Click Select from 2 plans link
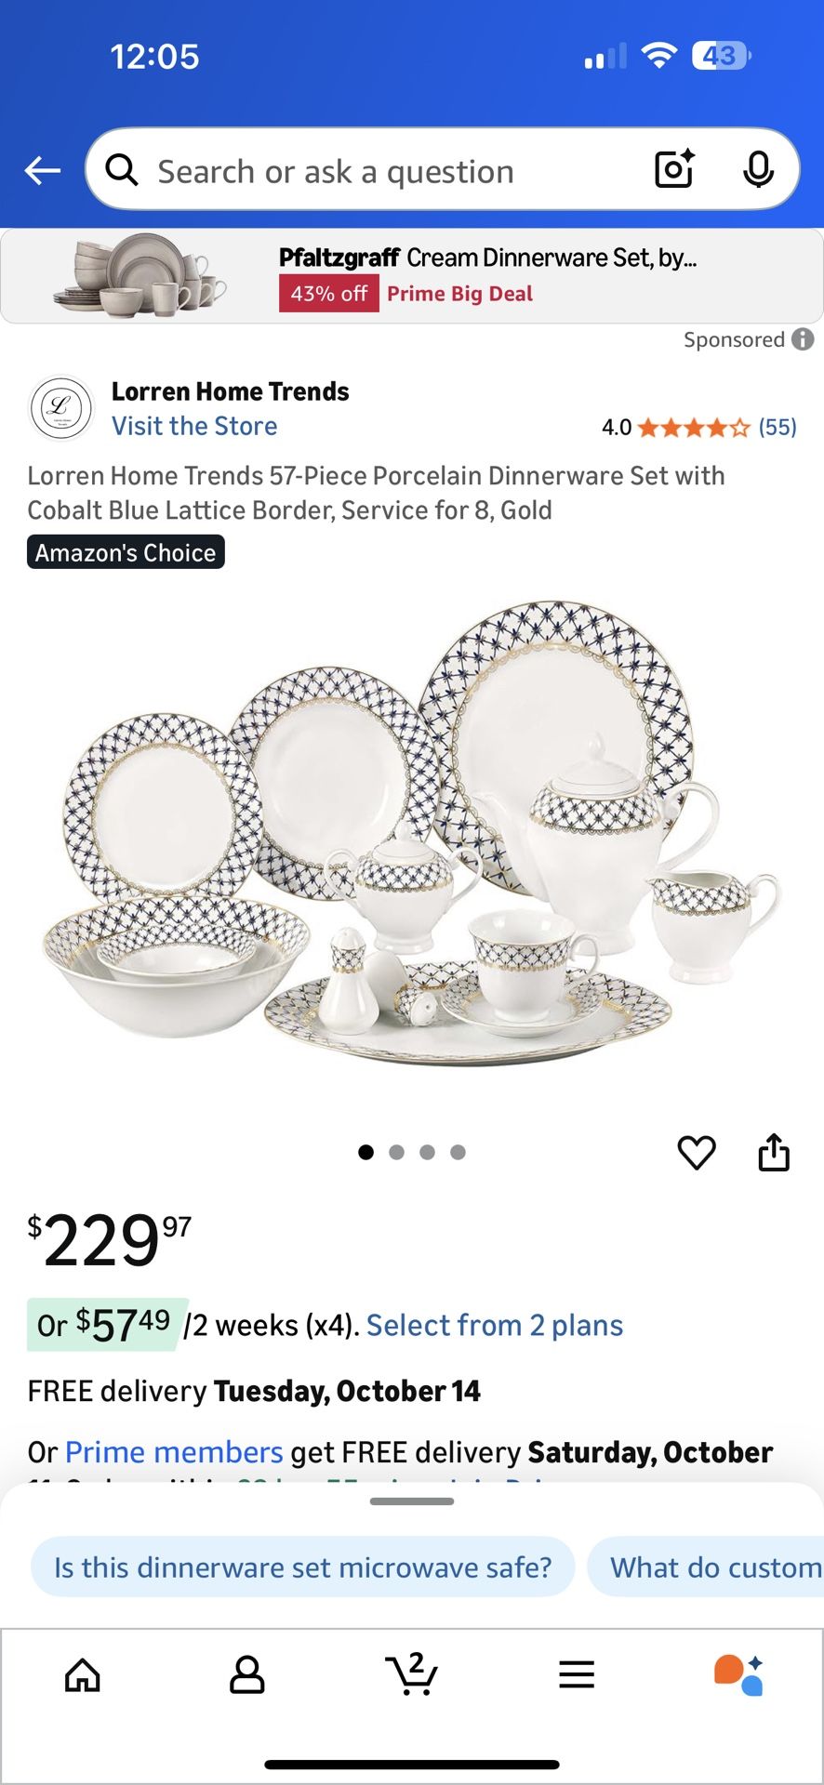 click(495, 1325)
